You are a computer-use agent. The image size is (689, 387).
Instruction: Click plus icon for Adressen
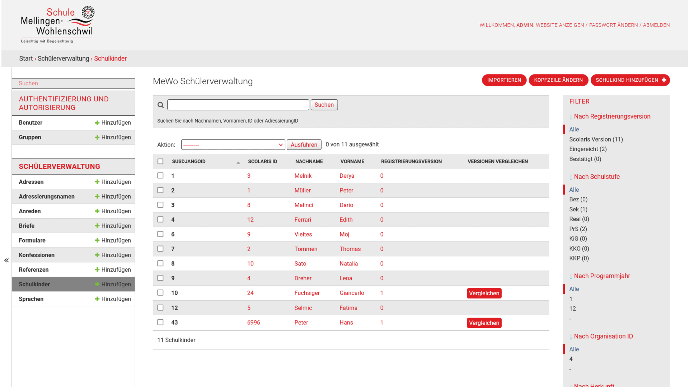(x=97, y=182)
